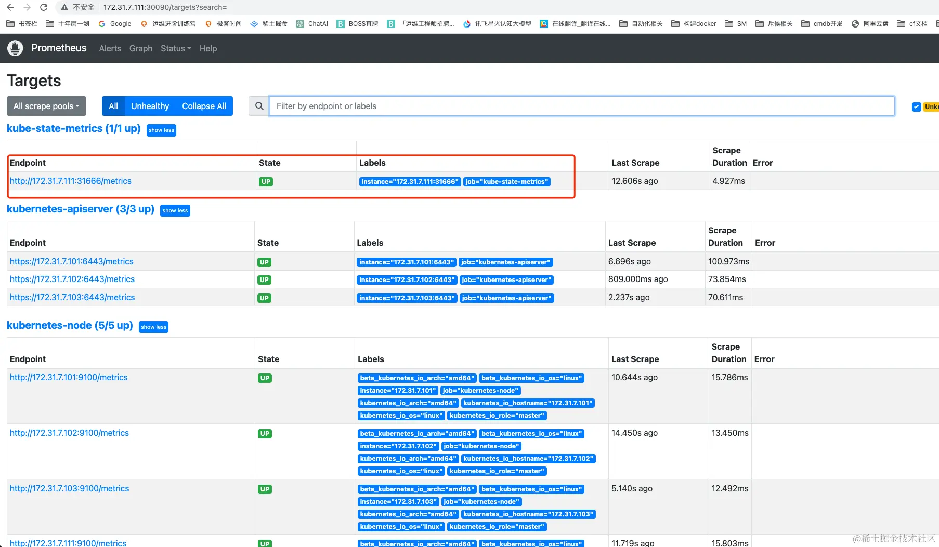The height and width of the screenshot is (547, 939).
Task: Open endpoint http://172.31.7.111:31666/metrics
Action: (71, 181)
